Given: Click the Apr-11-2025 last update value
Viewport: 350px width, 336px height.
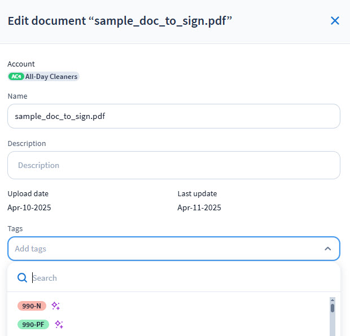Looking at the screenshot, I should coord(199,207).
